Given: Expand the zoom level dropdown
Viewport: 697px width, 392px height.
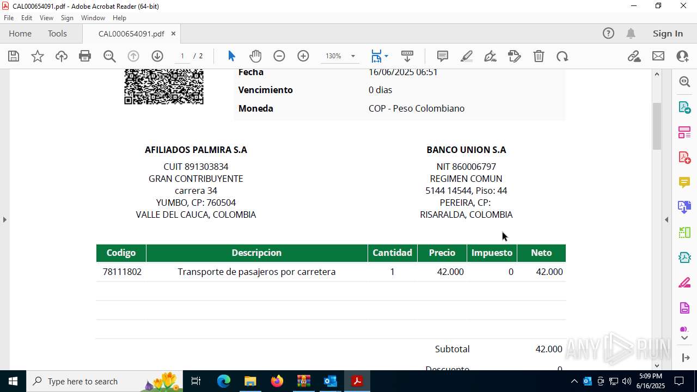Looking at the screenshot, I should pyautogui.click(x=353, y=56).
